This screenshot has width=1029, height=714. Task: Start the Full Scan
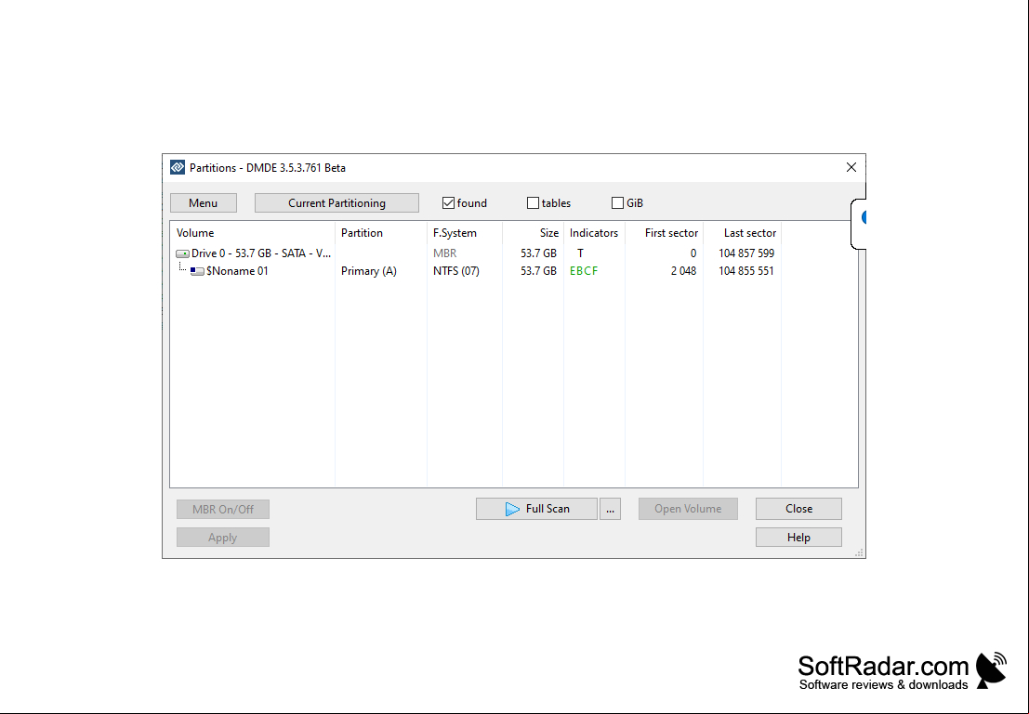[x=537, y=509]
